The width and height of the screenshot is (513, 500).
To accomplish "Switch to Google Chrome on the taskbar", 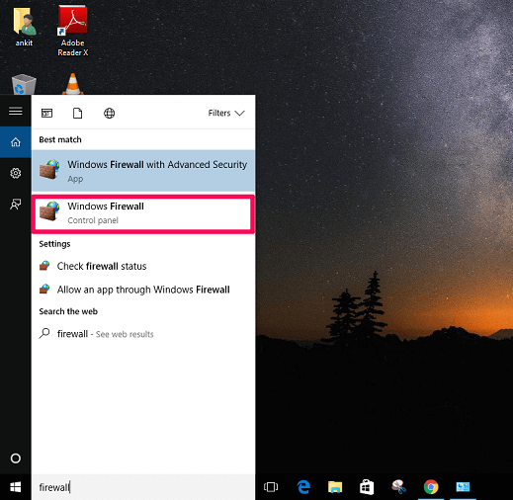I will click(431, 487).
